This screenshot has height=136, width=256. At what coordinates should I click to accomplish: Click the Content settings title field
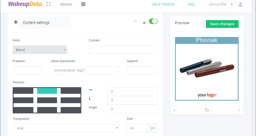click(44, 23)
